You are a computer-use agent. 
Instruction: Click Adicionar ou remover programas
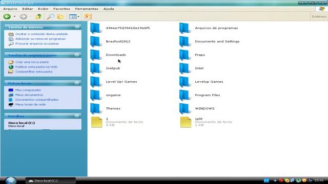click(40, 39)
